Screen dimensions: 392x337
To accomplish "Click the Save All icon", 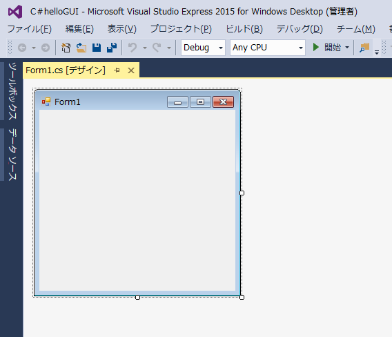I will tap(112, 48).
